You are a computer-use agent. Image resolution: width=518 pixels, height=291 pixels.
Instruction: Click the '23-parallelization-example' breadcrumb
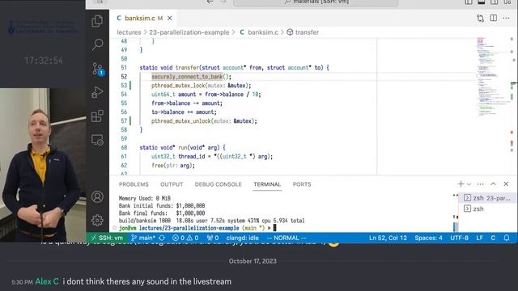click(x=189, y=32)
